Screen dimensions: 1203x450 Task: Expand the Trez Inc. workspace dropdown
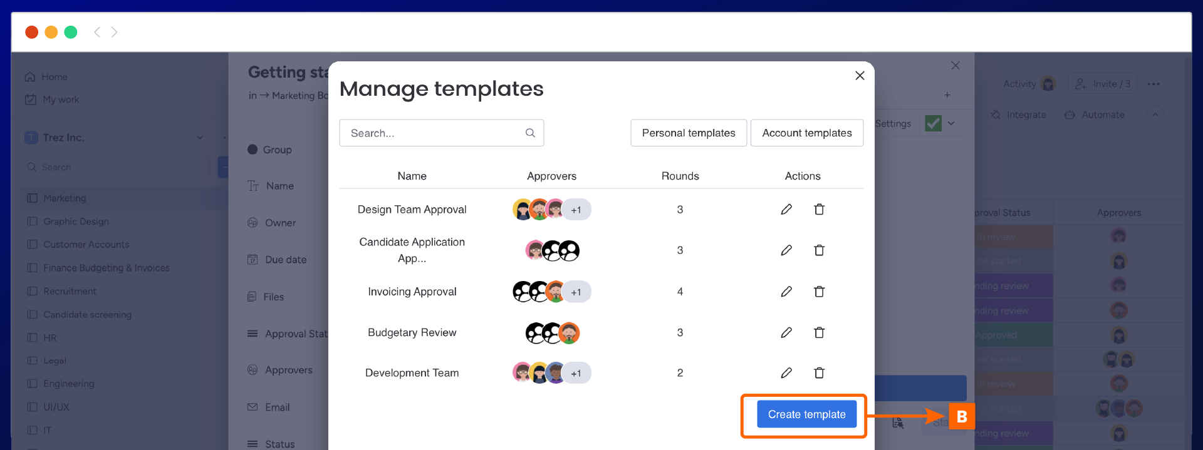(x=200, y=138)
